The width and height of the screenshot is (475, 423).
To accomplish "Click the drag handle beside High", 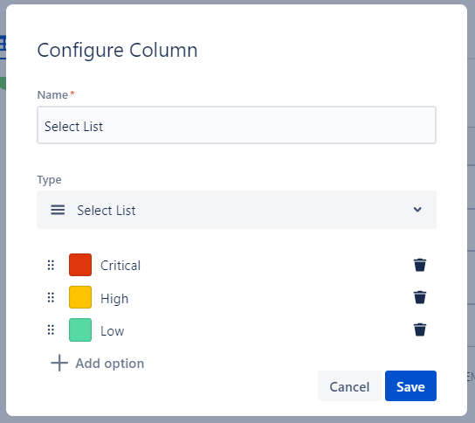I will [51, 297].
